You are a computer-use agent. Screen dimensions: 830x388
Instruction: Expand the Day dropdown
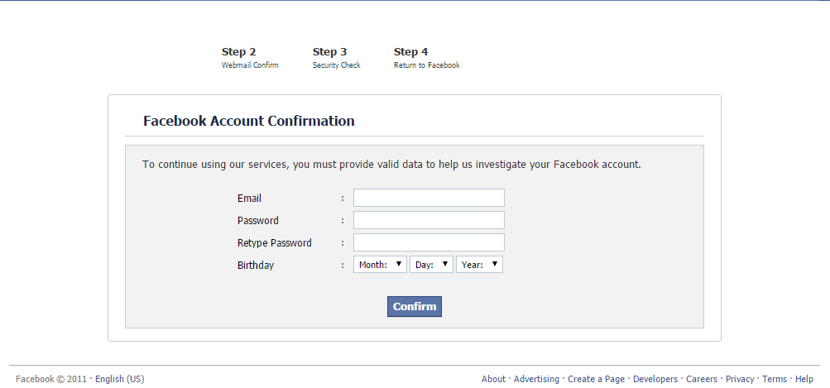[431, 265]
